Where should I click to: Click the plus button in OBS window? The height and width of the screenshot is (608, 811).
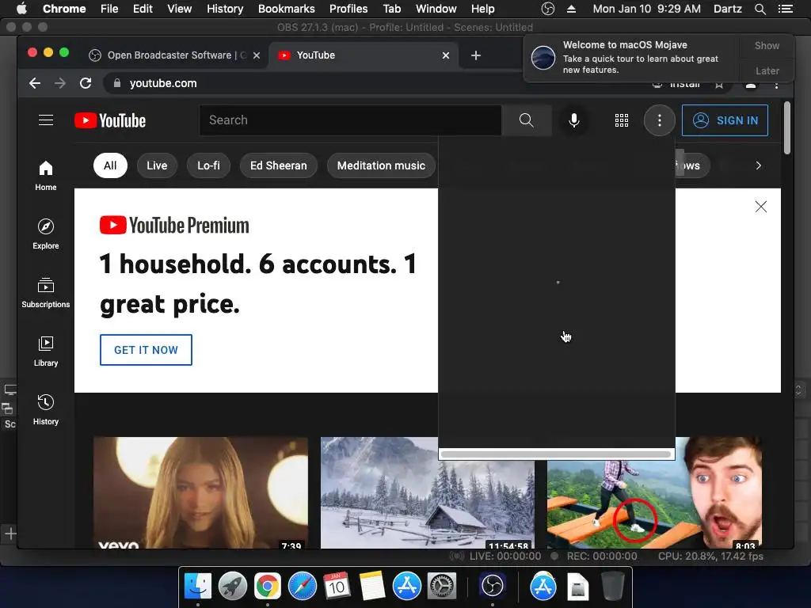(10, 534)
